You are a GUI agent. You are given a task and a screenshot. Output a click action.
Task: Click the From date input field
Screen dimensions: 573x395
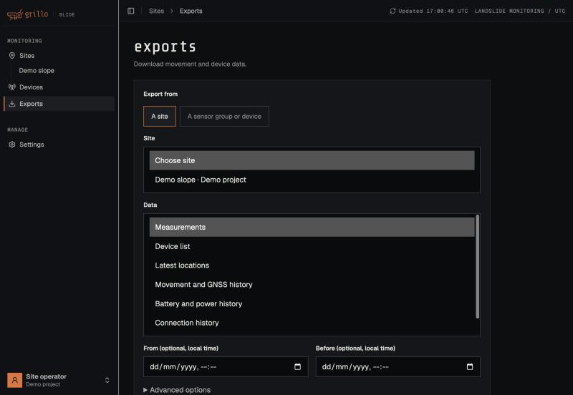[x=226, y=366]
